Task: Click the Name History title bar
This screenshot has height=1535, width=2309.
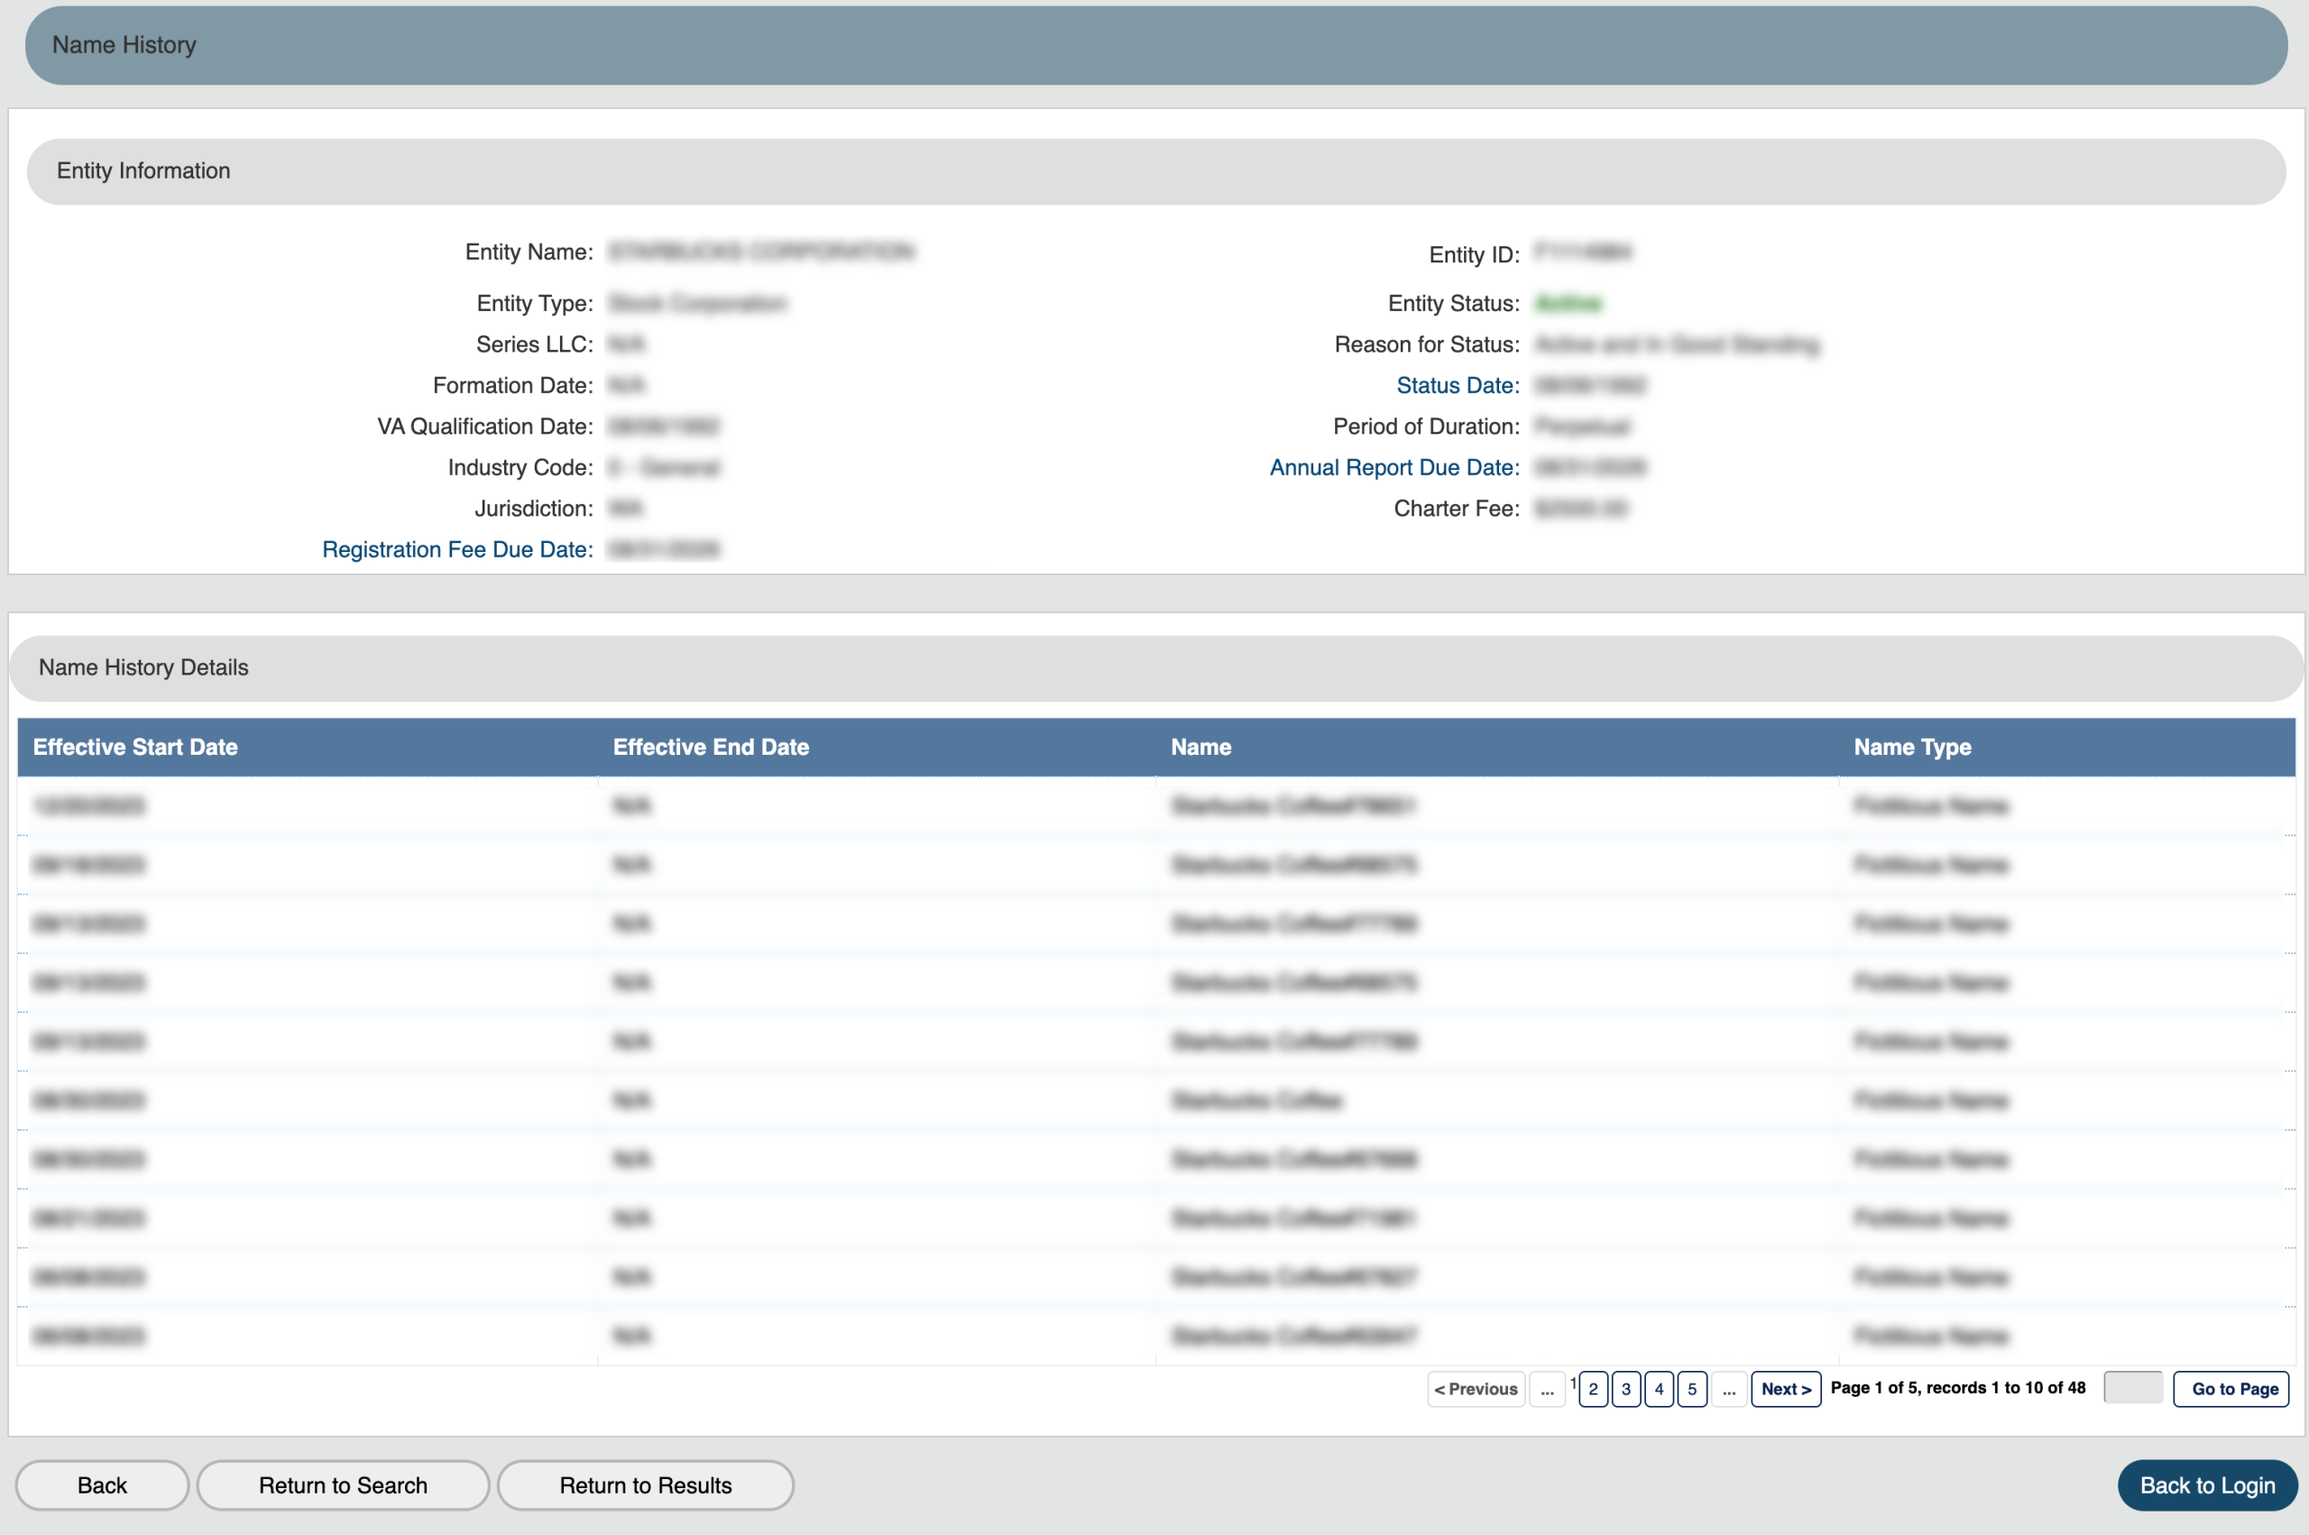Action: point(1156,45)
